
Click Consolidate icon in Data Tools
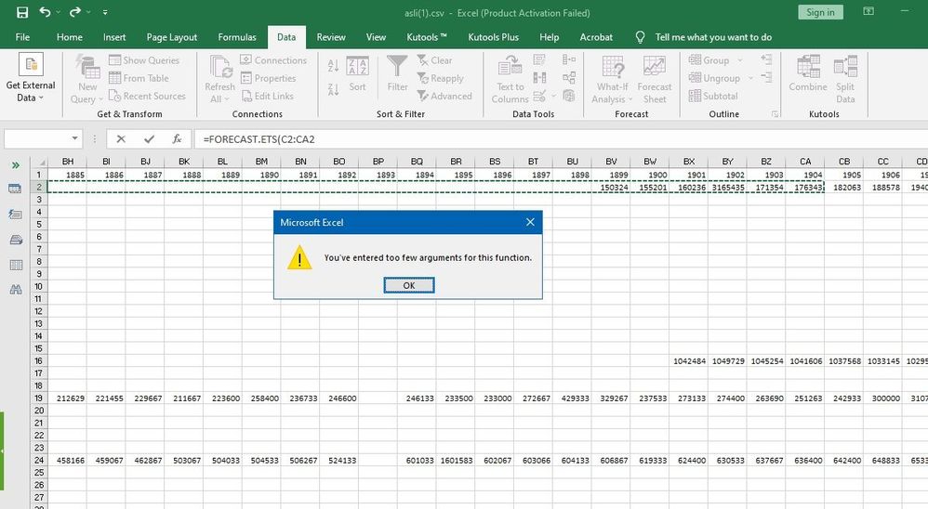[x=569, y=59]
